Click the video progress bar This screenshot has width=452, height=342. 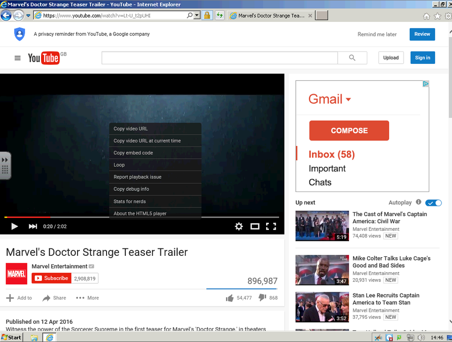(x=142, y=217)
